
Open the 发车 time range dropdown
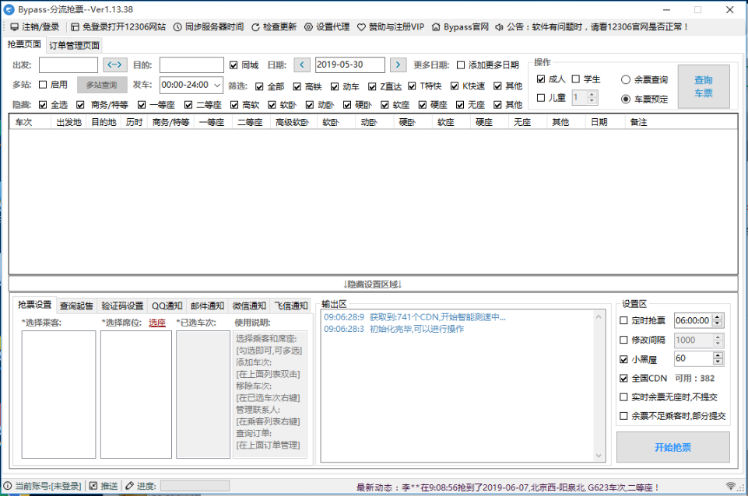pos(216,85)
